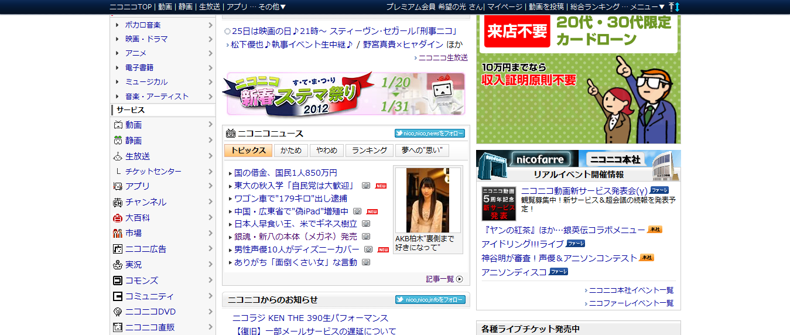Open the アイドリング!!!ライブ event link
This screenshot has height=335, width=790.
pos(523,244)
